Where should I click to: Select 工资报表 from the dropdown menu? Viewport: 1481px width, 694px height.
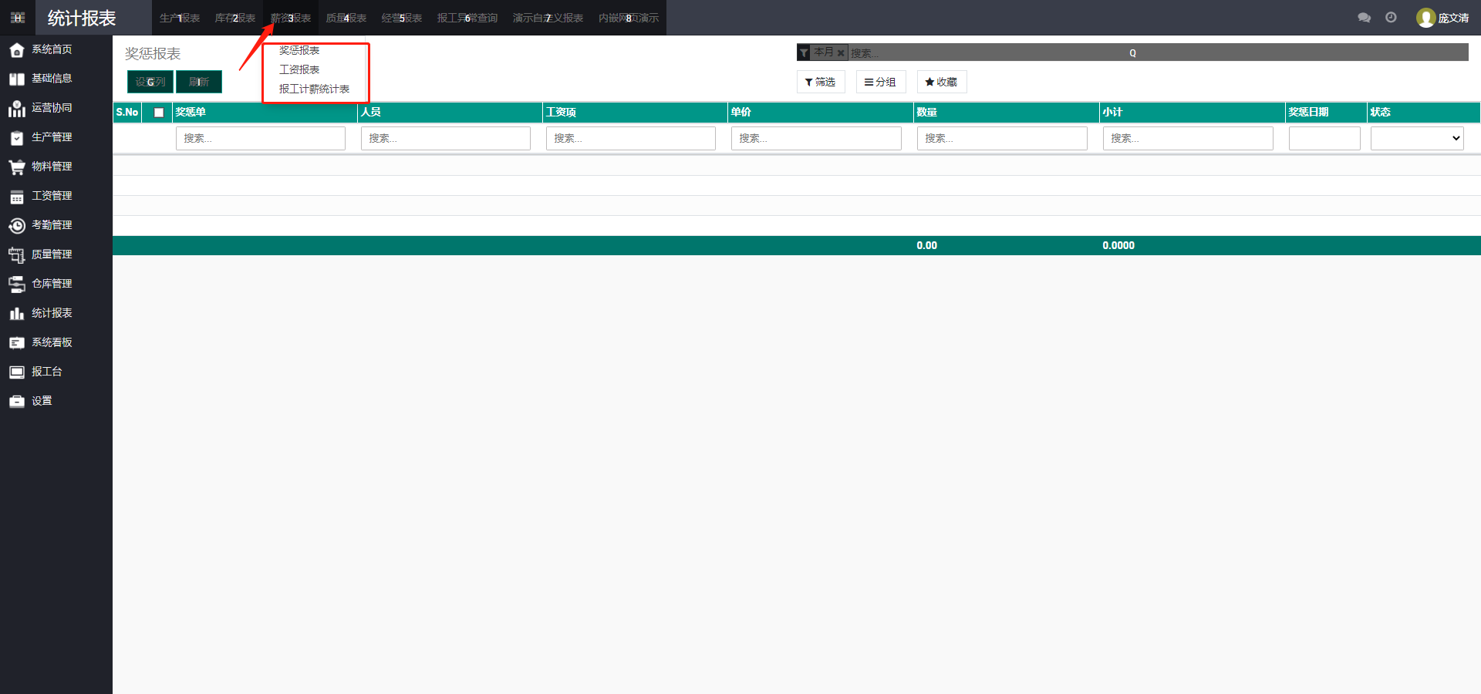coord(299,69)
